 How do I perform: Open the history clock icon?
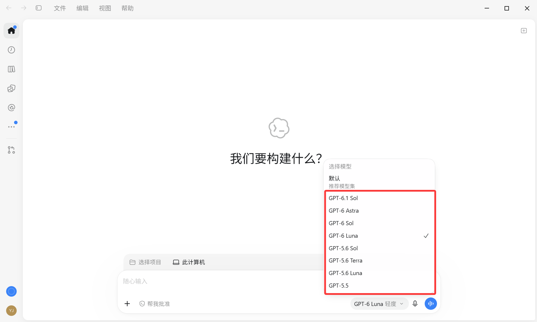click(x=11, y=50)
